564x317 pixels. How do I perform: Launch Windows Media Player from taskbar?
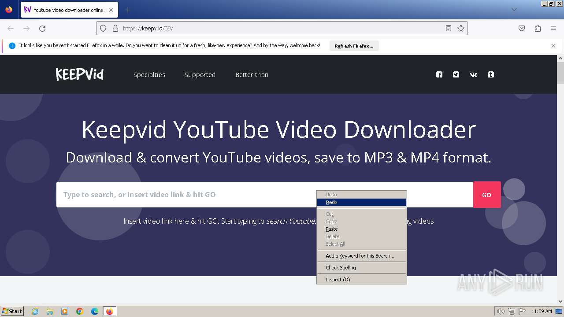pyautogui.click(x=65, y=311)
